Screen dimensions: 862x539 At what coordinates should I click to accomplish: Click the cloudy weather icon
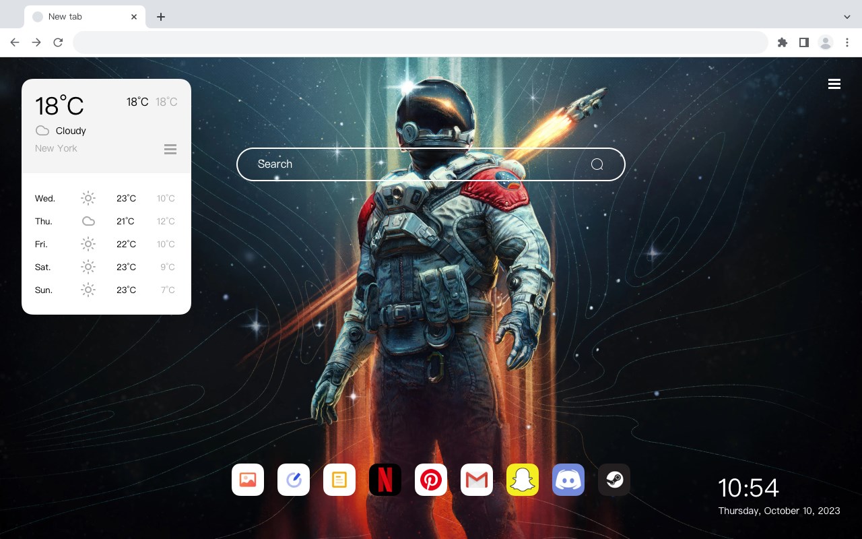pos(42,131)
